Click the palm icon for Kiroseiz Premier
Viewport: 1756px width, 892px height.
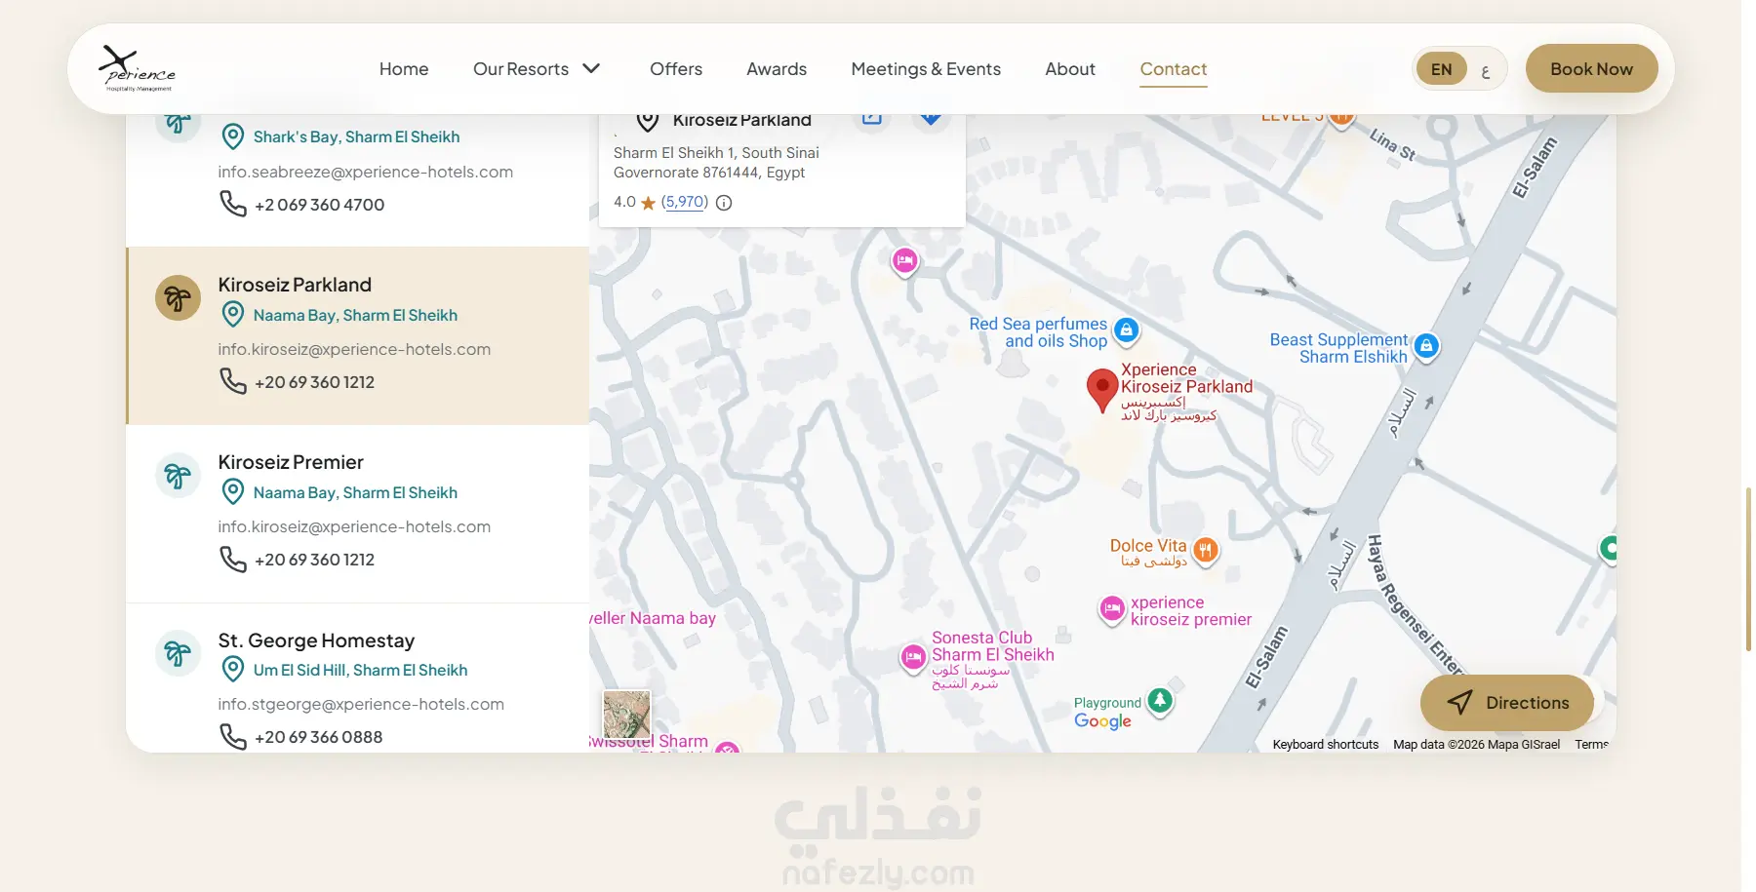tap(178, 475)
